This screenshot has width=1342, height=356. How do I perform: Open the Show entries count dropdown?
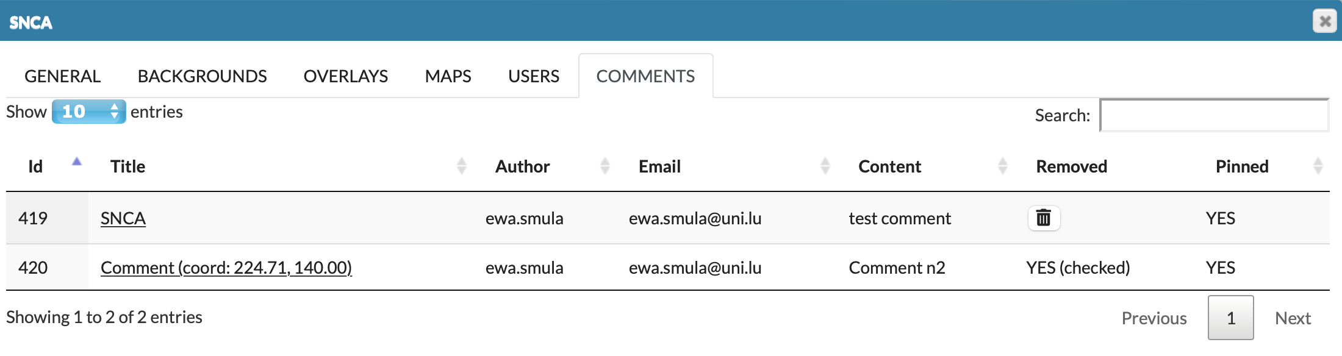pyautogui.click(x=89, y=112)
